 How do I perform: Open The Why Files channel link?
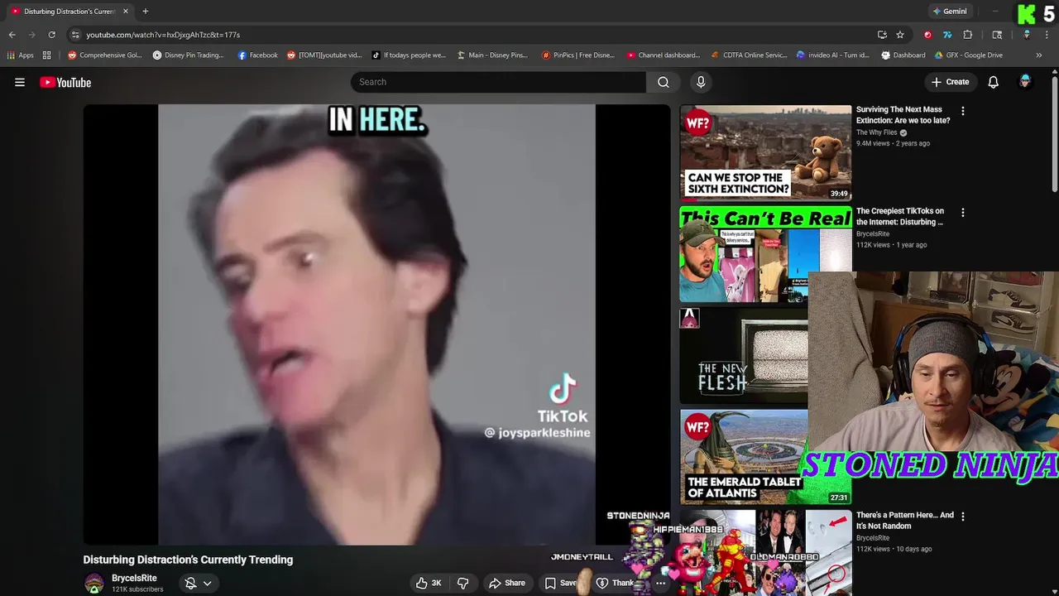876,132
